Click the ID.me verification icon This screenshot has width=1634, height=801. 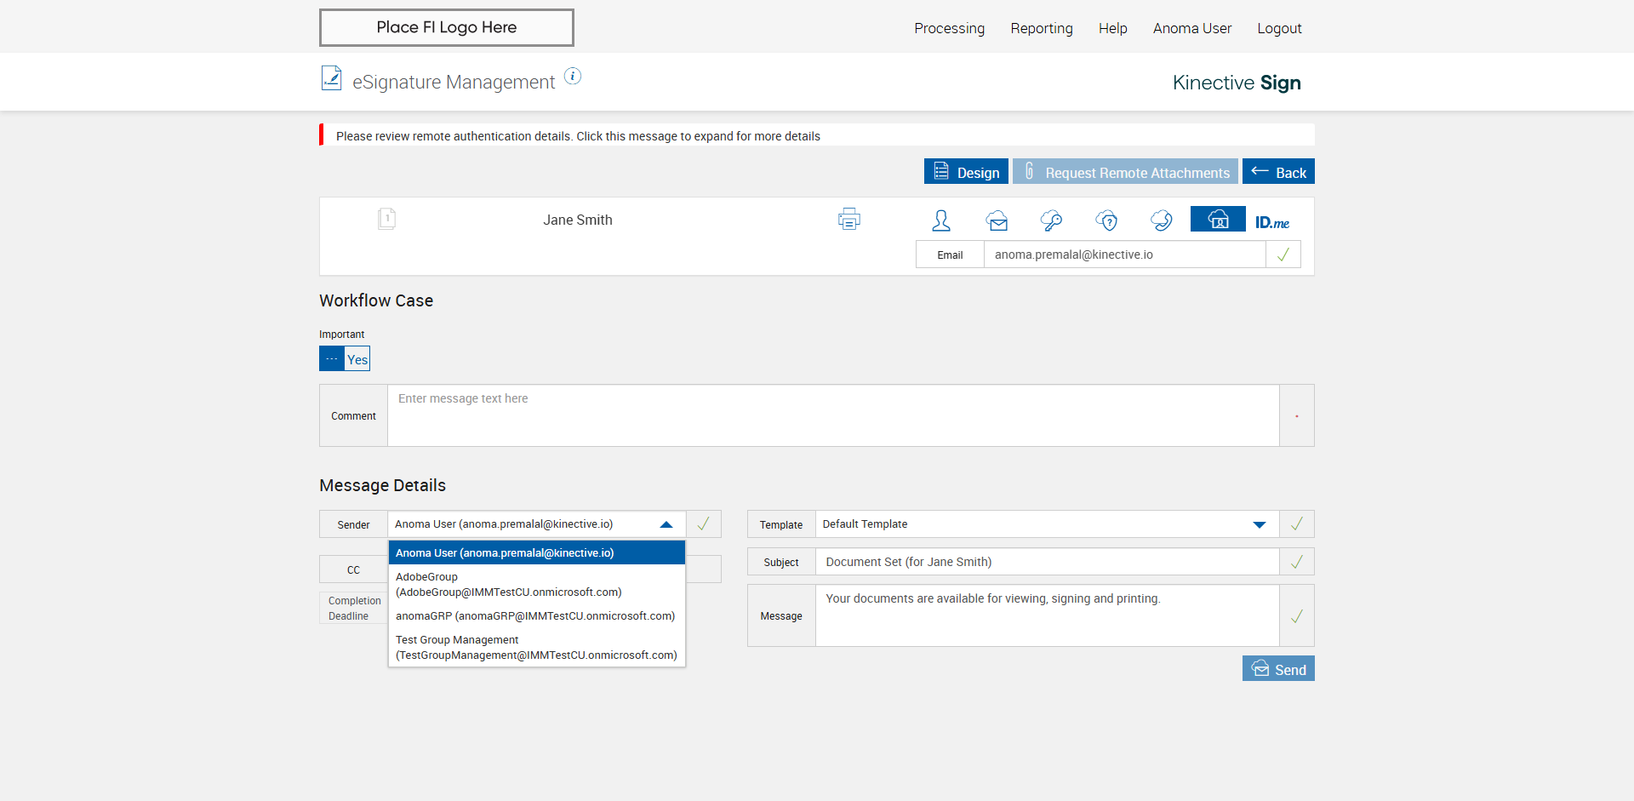[1271, 222]
